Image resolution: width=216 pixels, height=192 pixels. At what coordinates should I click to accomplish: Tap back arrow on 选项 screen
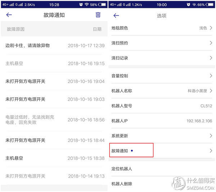(116, 16)
